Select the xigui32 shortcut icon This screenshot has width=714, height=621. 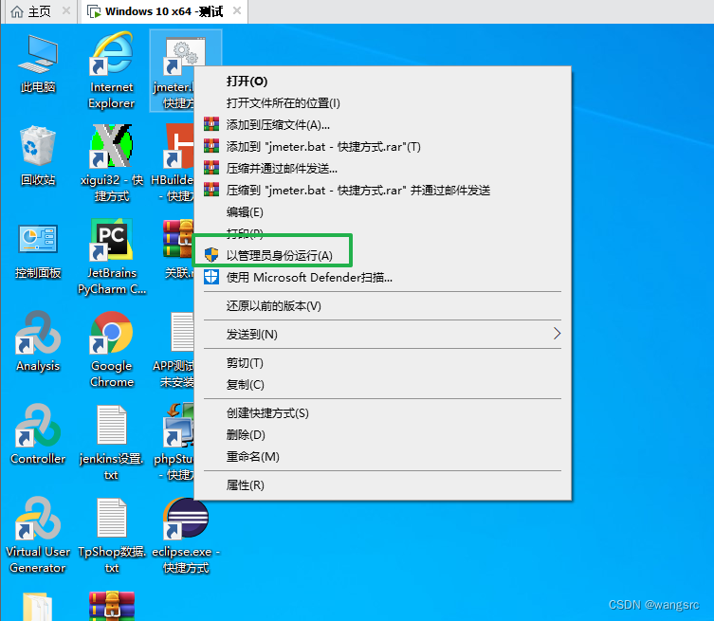click(x=112, y=146)
